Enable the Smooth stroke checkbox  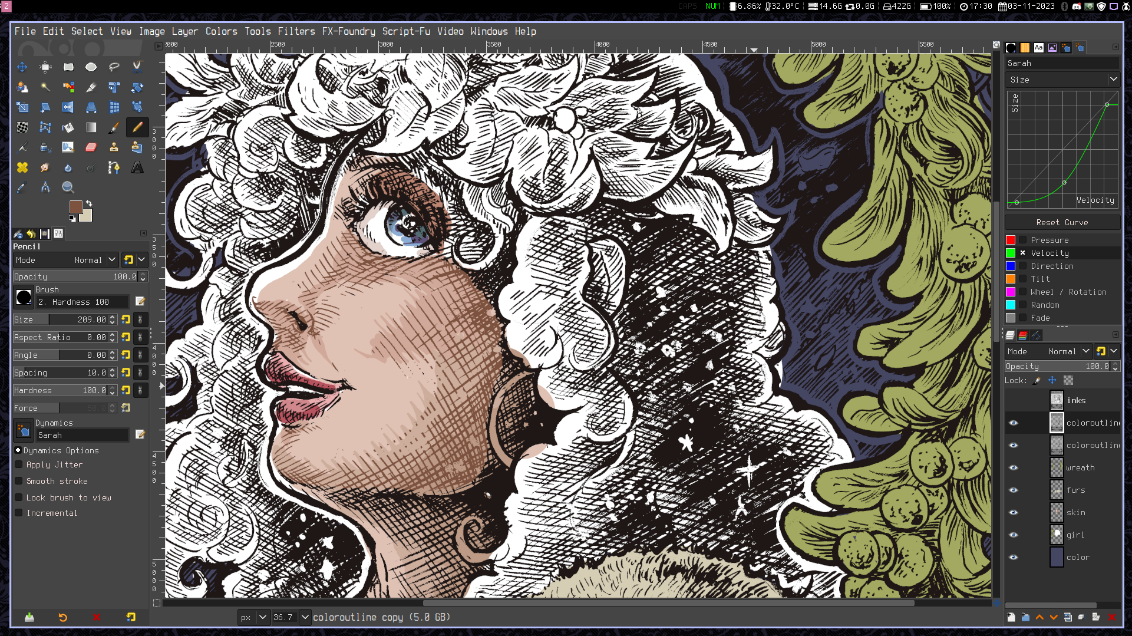(x=19, y=481)
